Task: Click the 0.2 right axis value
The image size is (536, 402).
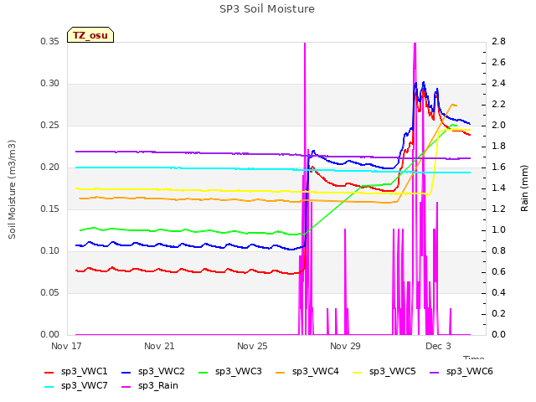Action: pyautogui.click(x=499, y=314)
